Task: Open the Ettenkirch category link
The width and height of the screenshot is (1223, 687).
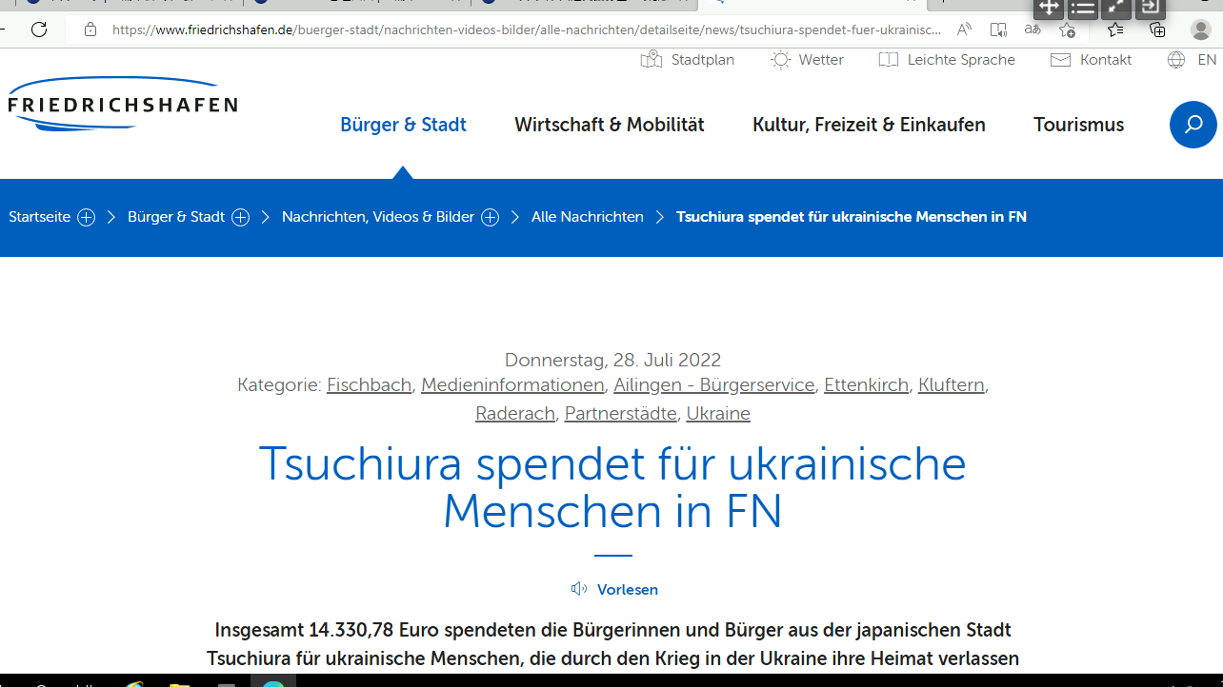Action: pos(867,385)
